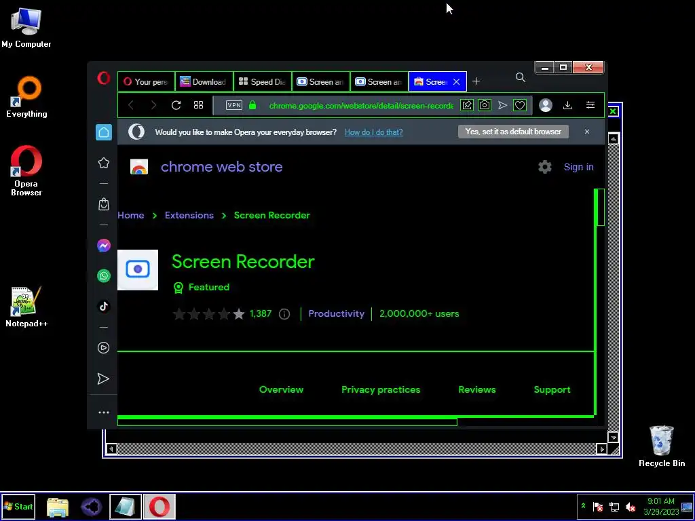Click the Sign in link
The height and width of the screenshot is (521, 695).
tap(578, 167)
